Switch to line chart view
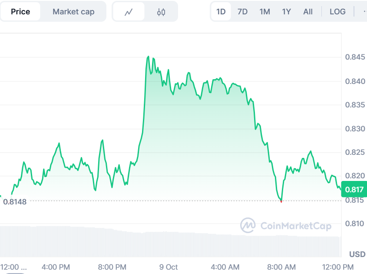This screenshot has width=367, height=274. pyautogui.click(x=129, y=12)
